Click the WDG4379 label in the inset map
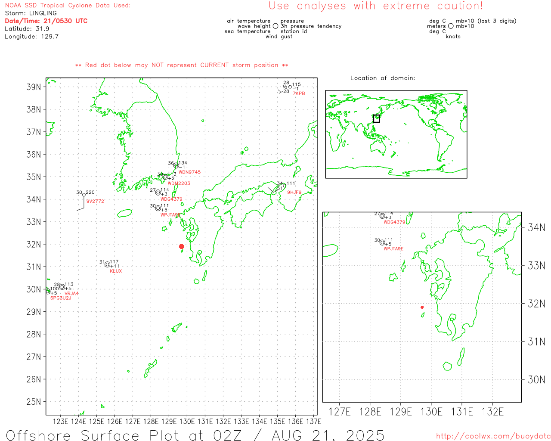The height and width of the screenshot is (441, 551). (394, 222)
